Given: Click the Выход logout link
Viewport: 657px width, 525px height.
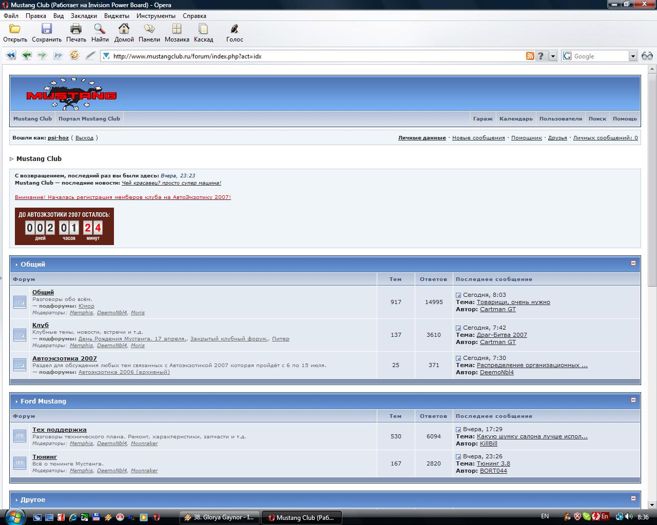Looking at the screenshot, I should [x=84, y=138].
